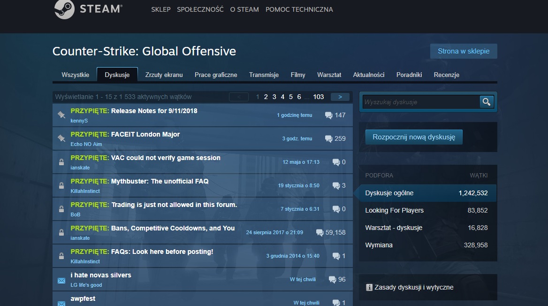Switch to the Wszystkie tab
The width and height of the screenshot is (548, 306).
coord(75,75)
